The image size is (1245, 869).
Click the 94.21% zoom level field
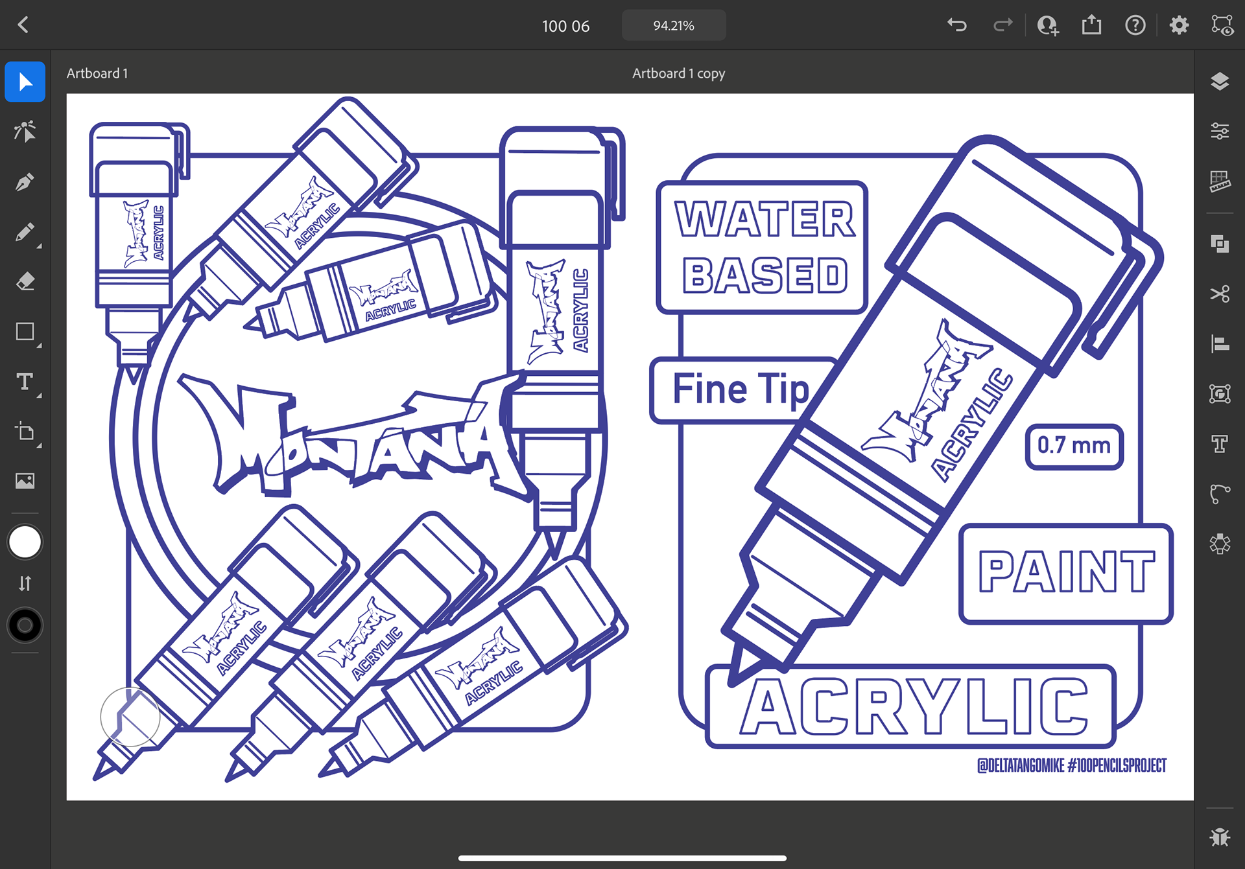coord(674,25)
